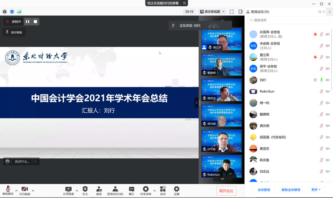Turn on camera with 开启视频
Screen dimensions: 333x198
pyautogui.click(x=25, y=191)
